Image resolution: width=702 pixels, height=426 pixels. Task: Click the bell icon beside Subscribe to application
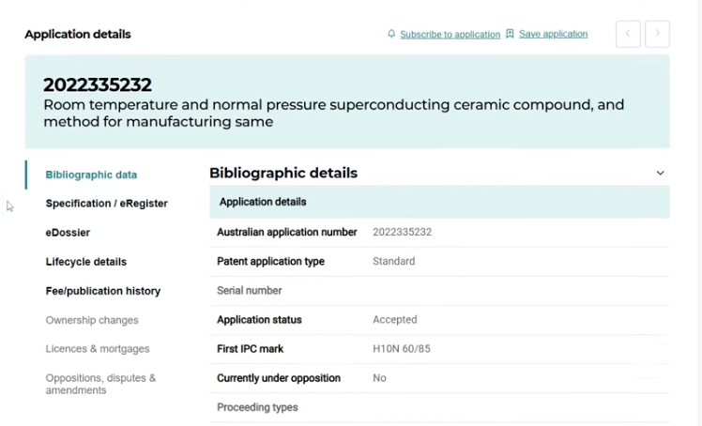[391, 34]
